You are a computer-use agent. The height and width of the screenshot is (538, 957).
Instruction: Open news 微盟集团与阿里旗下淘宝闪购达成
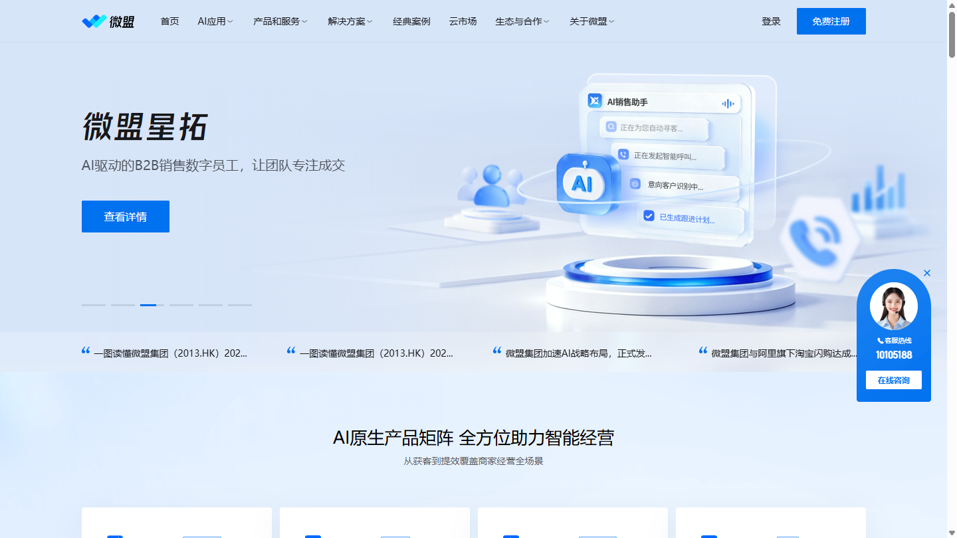(784, 353)
